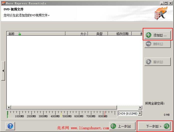Click the horizontal scrollbar thumb
The image size is (174, 132).
coord(64,107)
